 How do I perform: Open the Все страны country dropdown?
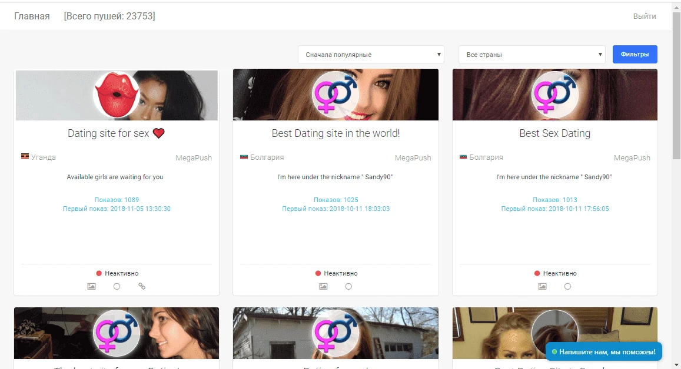531,55
